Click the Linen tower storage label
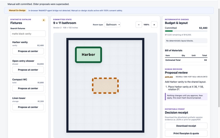The width and height of the screenshot is (220, 138). (15, 101)
